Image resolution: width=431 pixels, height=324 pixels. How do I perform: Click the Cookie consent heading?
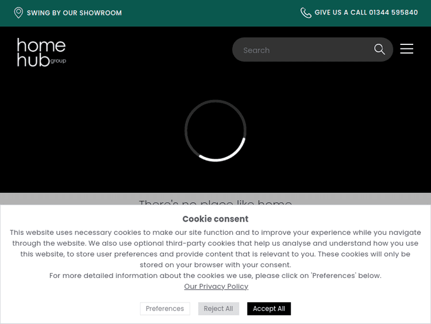pos(215,219)
